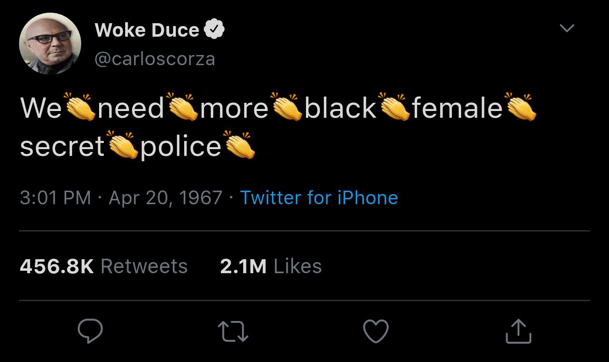Click the clap emoji between "need" and "more"

click(x=182, y=107)
